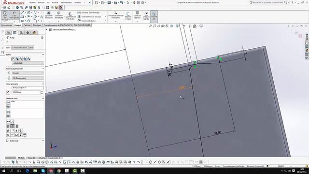Collapse the Tolerancia/Precisión section
Screen dimensions: 309x174
[43, 69]
